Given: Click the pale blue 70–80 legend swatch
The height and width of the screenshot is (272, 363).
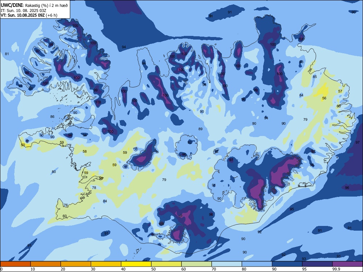Looking at the screenshot, I should (227, 264).
